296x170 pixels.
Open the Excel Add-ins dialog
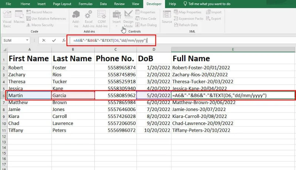point(88,18)
